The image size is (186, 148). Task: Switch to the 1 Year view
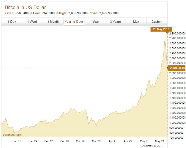pyautogui.click(x=95, y=22)
